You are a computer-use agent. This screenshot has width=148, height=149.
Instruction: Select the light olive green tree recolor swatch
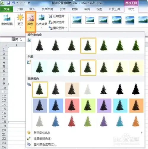point(88,122)
